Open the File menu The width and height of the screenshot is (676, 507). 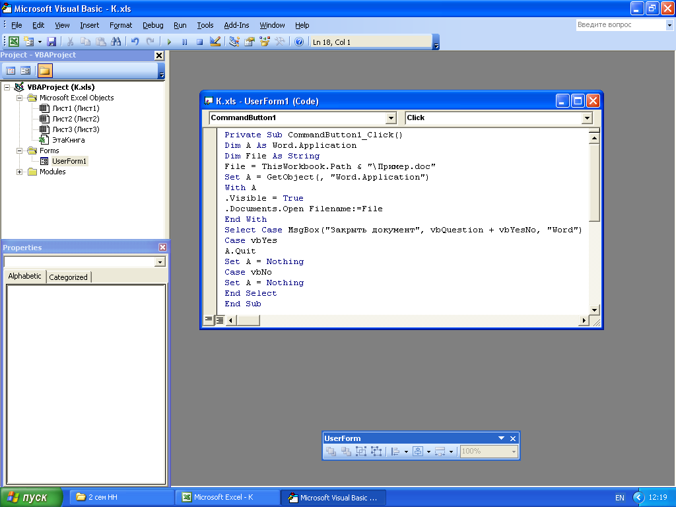point(17,25)
